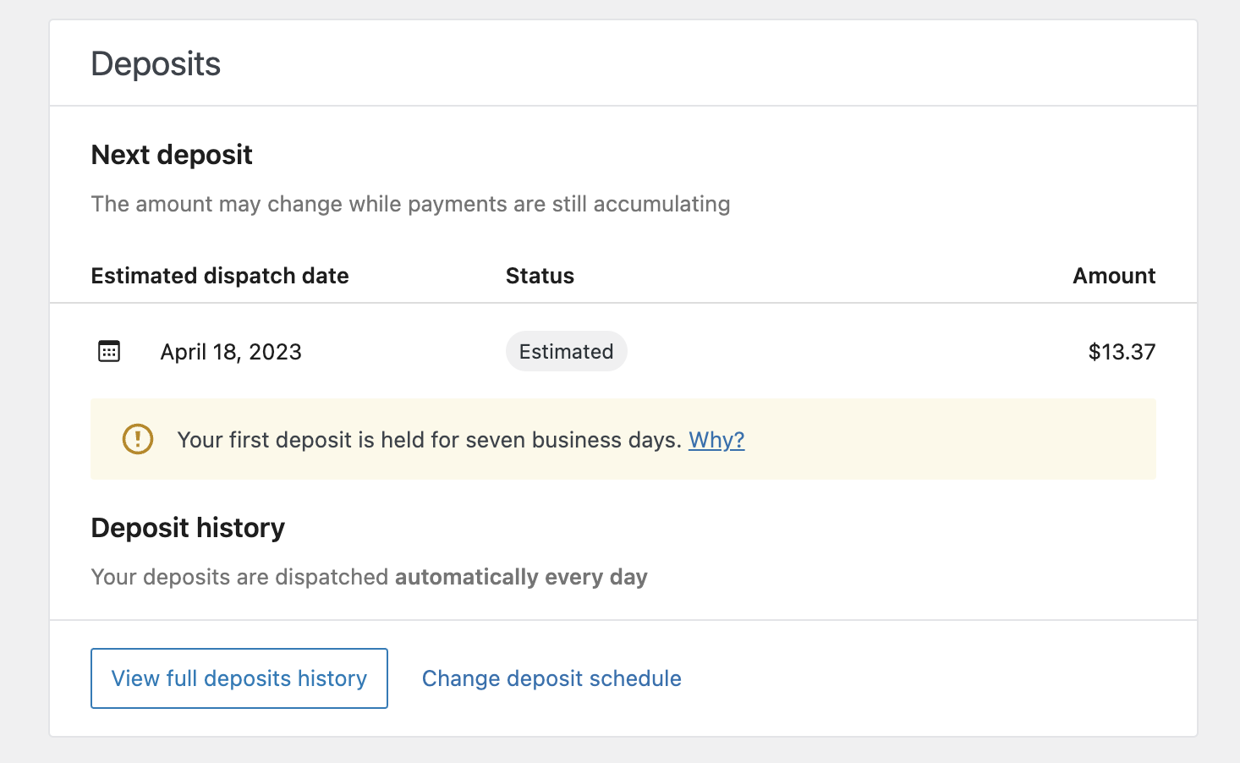
Task: Click the Amount column header
Action: point(1113,275)
